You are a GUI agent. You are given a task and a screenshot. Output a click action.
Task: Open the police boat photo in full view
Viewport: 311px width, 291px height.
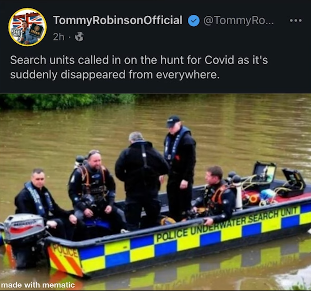156,192
